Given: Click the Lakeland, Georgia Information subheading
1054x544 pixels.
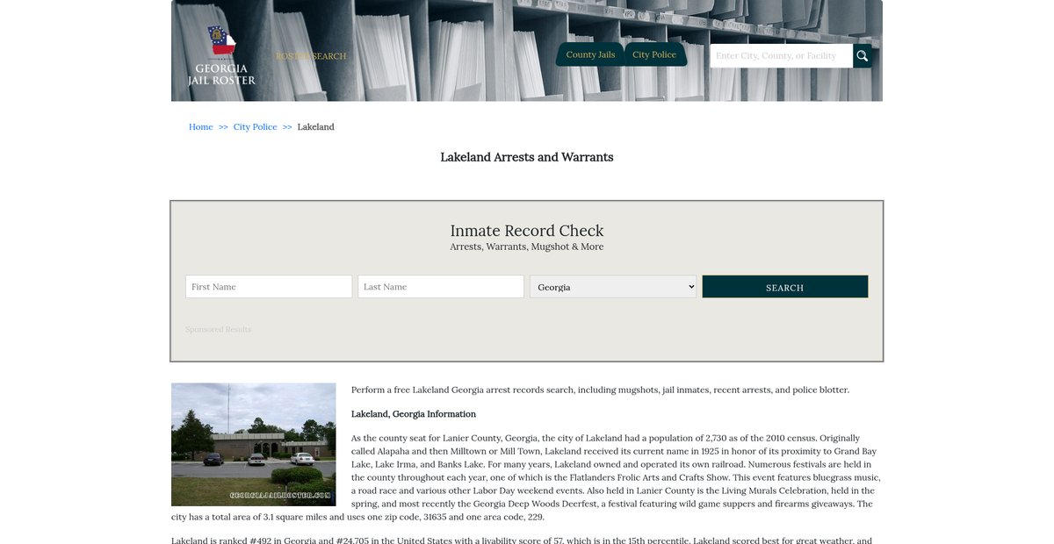Looking at the screenshot, I should coord(414,414).
